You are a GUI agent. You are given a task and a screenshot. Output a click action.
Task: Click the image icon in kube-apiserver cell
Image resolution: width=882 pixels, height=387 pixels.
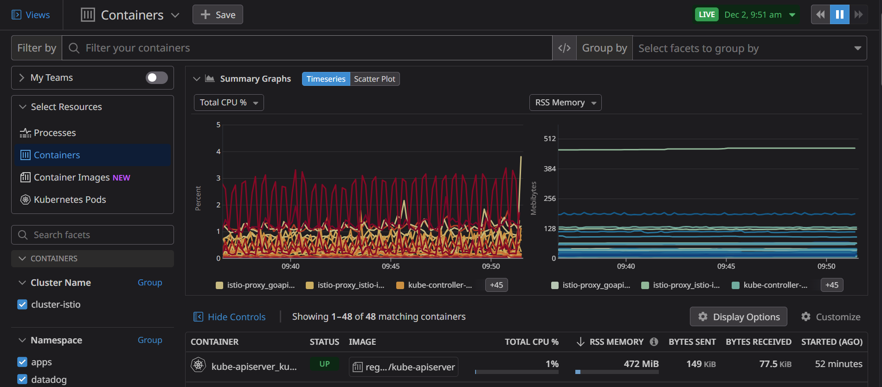[x=358, y=367]
